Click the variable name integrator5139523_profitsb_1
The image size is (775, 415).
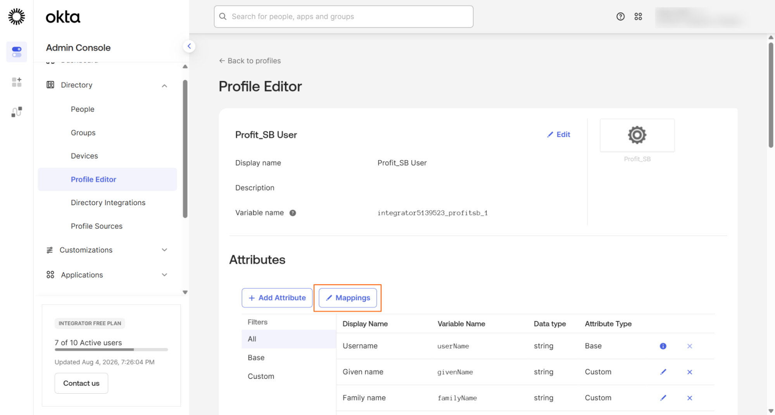pos(432,213)
